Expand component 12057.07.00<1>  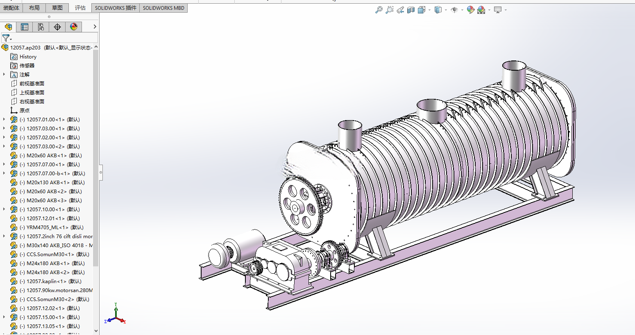point(4,165)
